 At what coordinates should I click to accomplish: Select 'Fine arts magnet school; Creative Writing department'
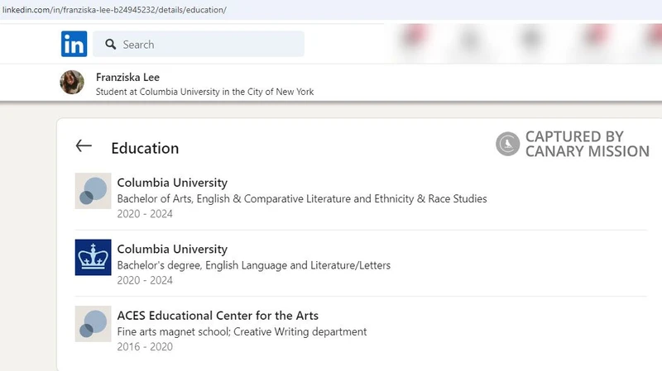[242, 332]
